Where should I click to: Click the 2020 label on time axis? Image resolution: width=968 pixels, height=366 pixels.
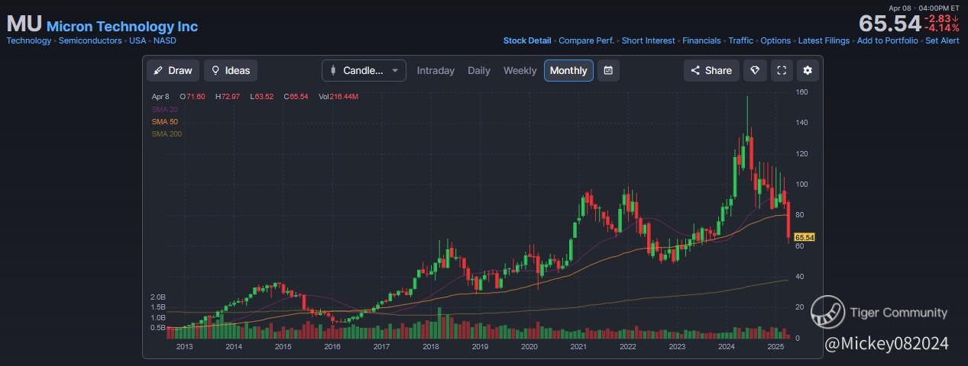(x=529, y=346)
